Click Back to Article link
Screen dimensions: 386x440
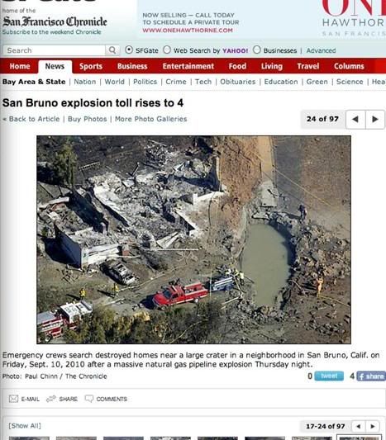[x=34, y=119]
